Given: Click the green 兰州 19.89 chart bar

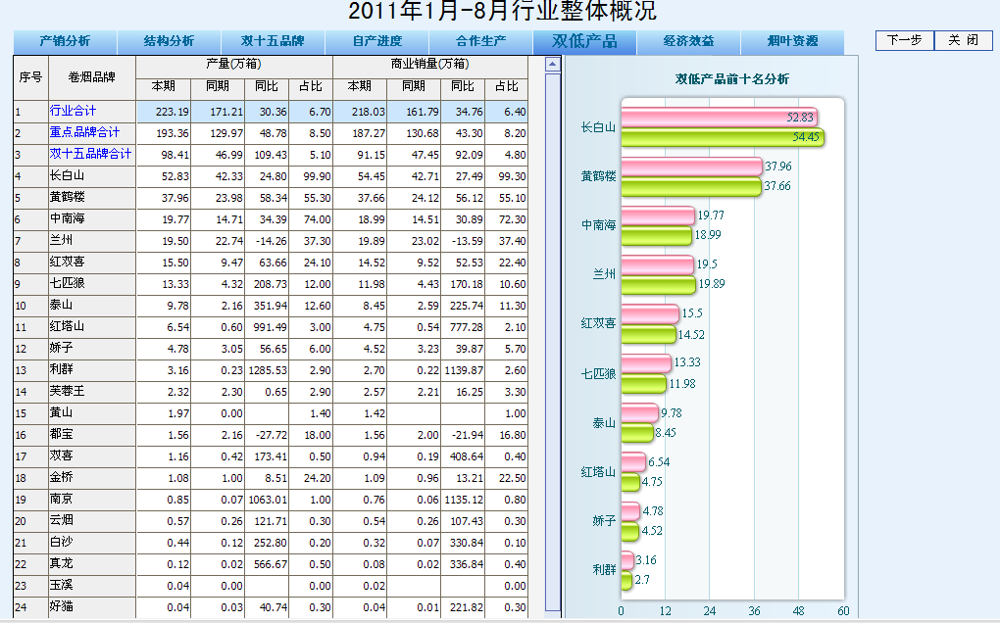Looking at the screenshot, I should (658, 284).
